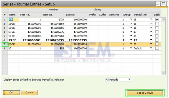169x98 pixels.
Task: Open Group dropdown in 19-JE row
Action: pyautogui.click(x=131, y=40)
